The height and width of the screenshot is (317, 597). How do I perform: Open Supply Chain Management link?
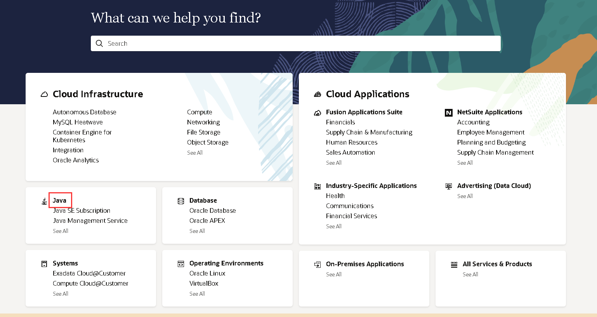pyautogui.click(x=495, y=152)
